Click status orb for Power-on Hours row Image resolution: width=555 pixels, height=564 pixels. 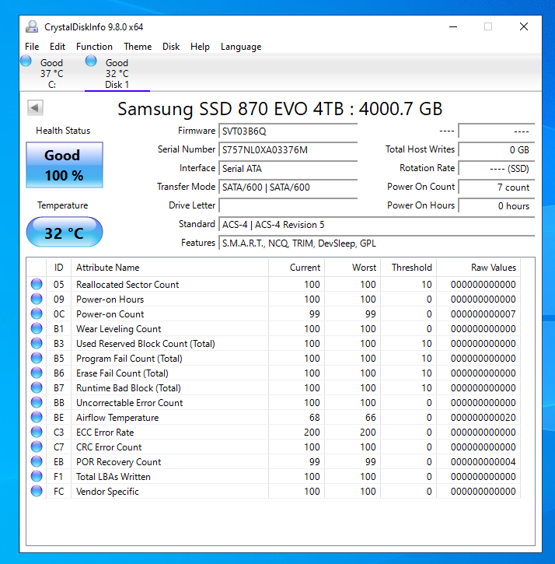pyautogui.click(x=37, y=299)
